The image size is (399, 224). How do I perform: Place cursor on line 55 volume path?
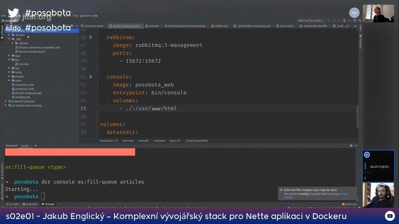point(151,108)
